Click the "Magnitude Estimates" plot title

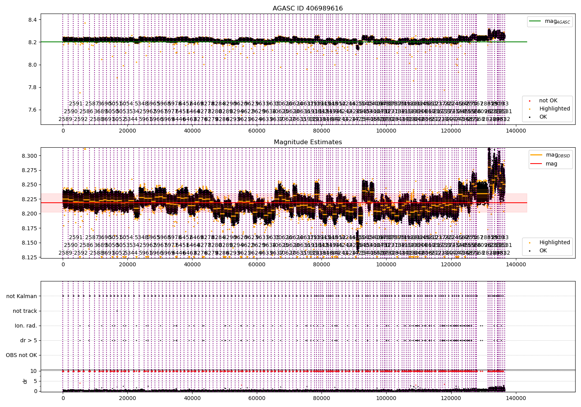coord(308,142)
